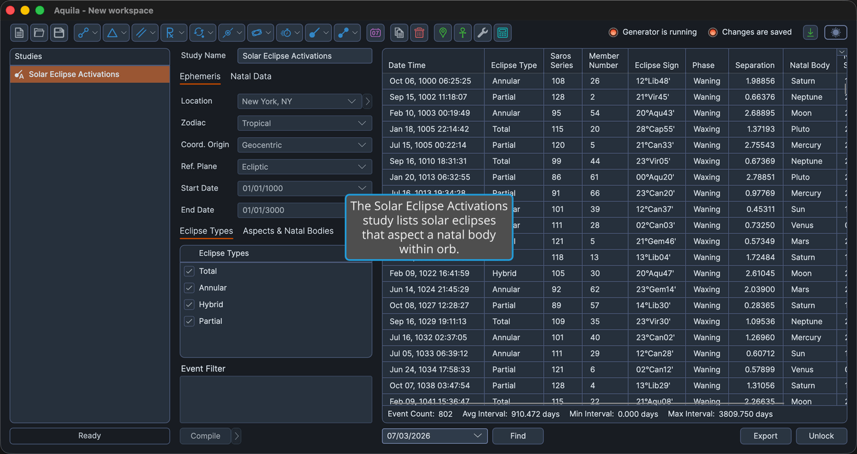Uncheck the Annular eclipse type
857x454 pixels.
tap(189, 288)
